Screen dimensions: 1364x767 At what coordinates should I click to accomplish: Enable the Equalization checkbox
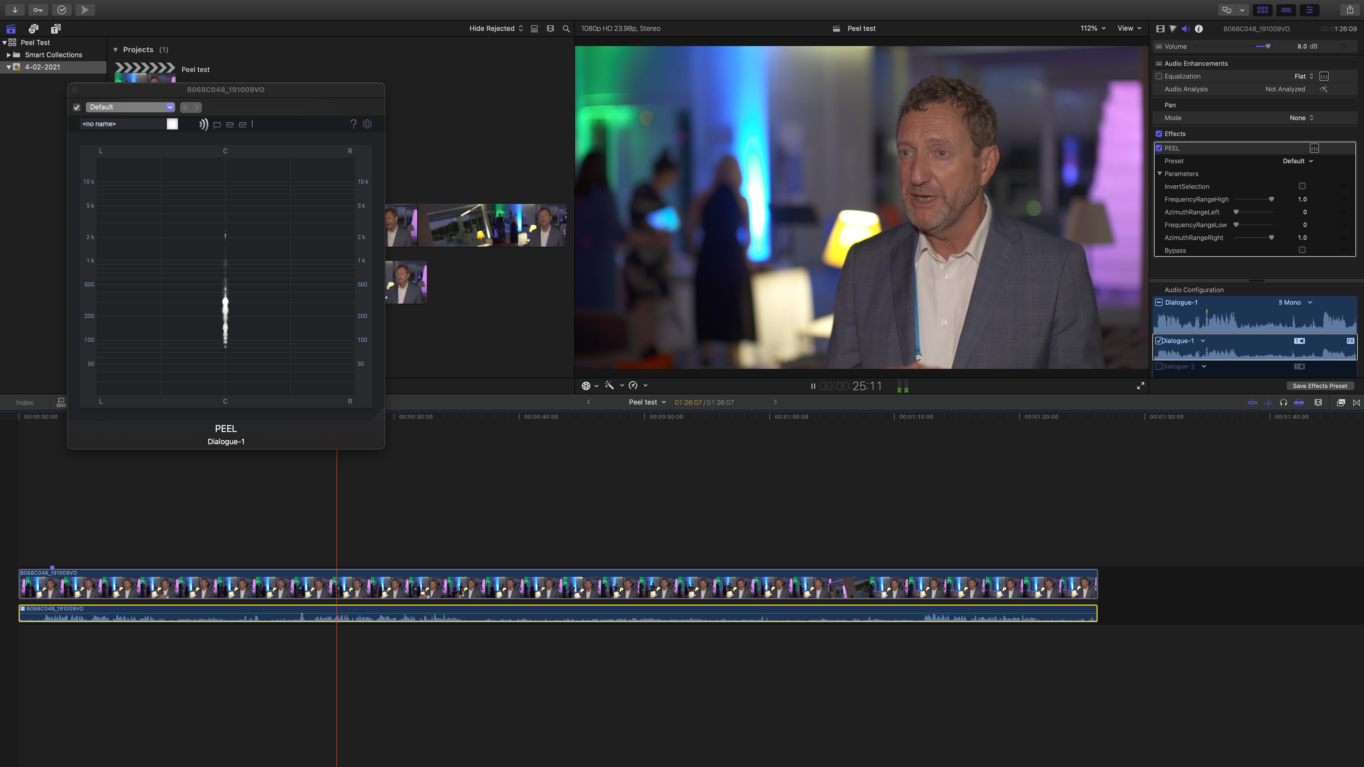tap(1159, 76)
